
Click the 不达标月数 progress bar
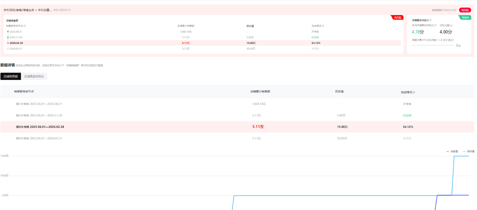tap(433, 45)
